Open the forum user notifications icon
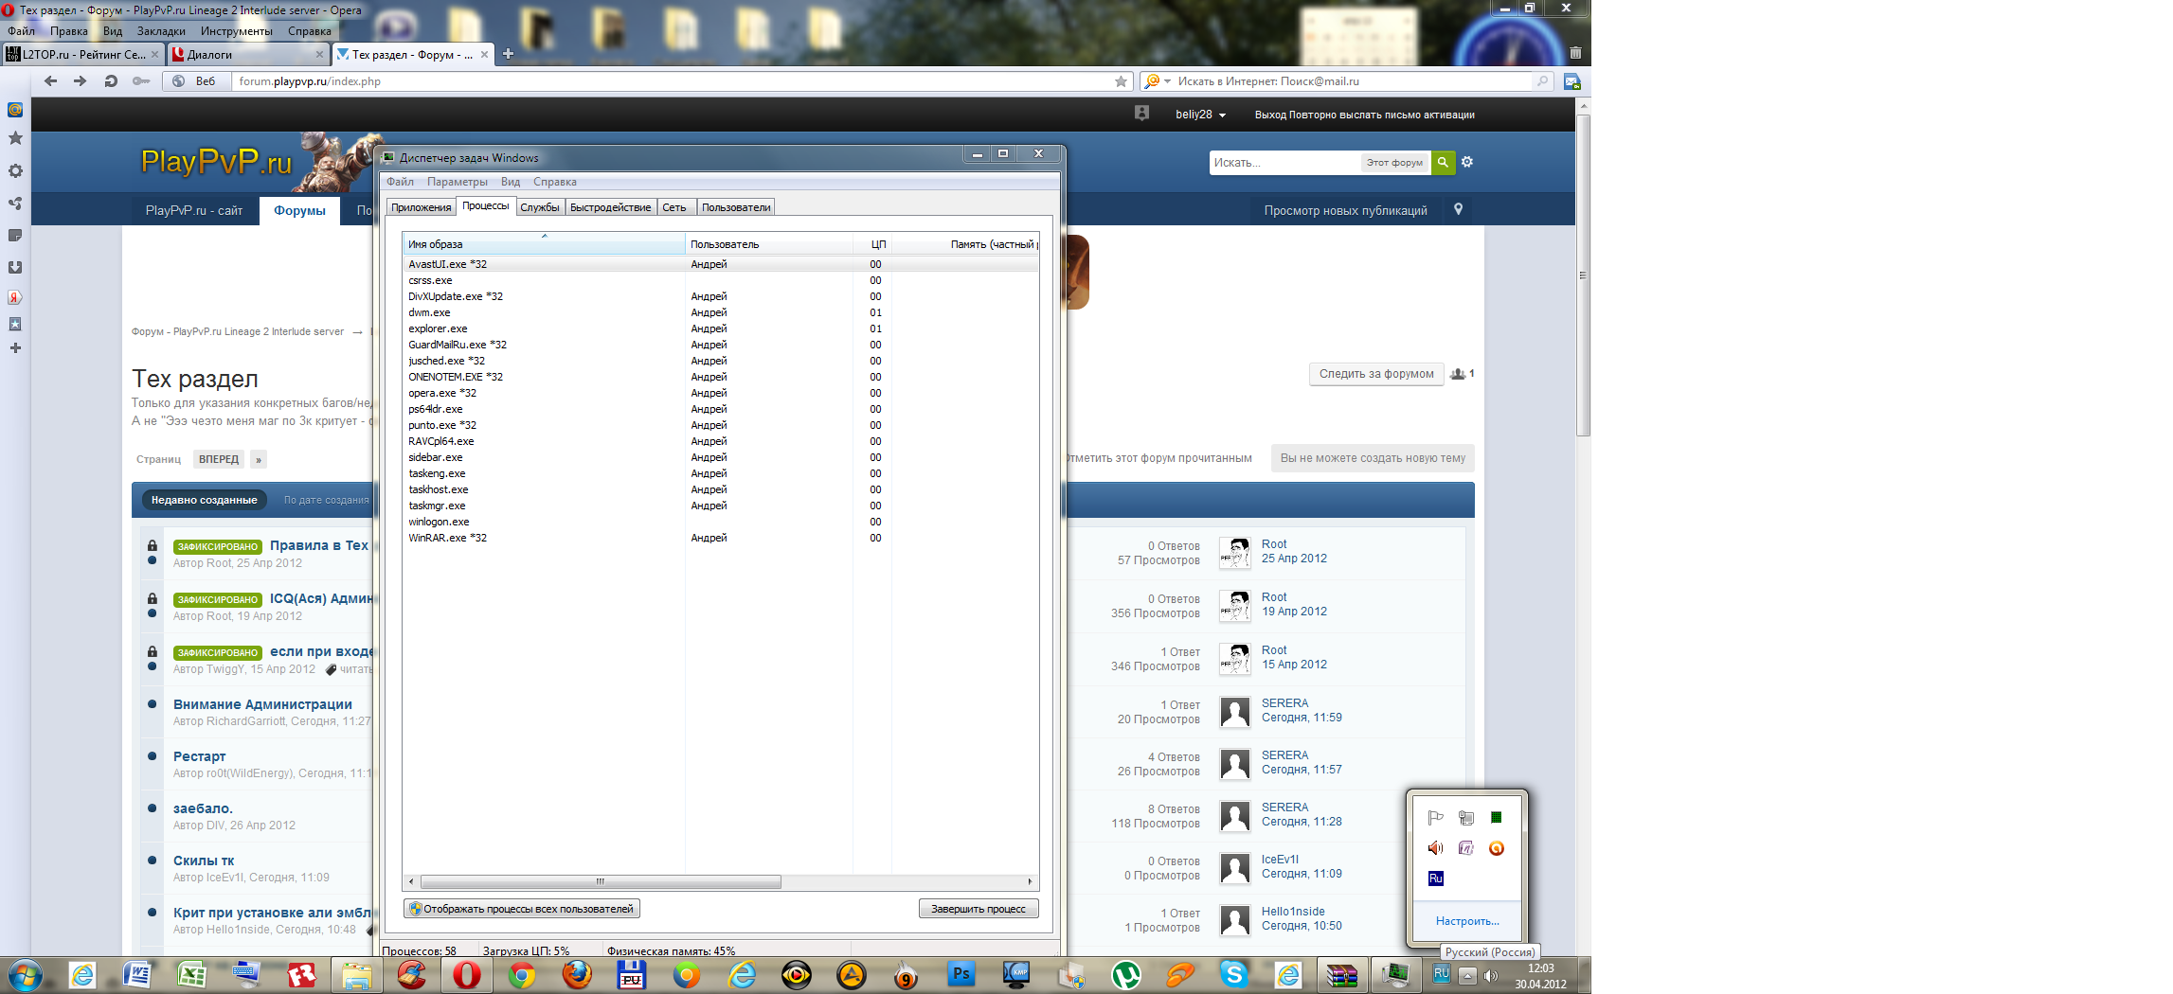The width and height of the screenshot is (2173, 994). coord(1141,114)
